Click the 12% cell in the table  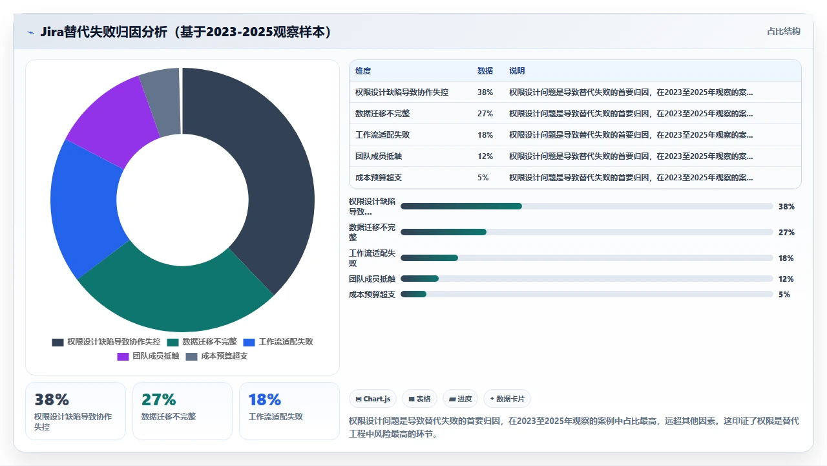point(485,156)
